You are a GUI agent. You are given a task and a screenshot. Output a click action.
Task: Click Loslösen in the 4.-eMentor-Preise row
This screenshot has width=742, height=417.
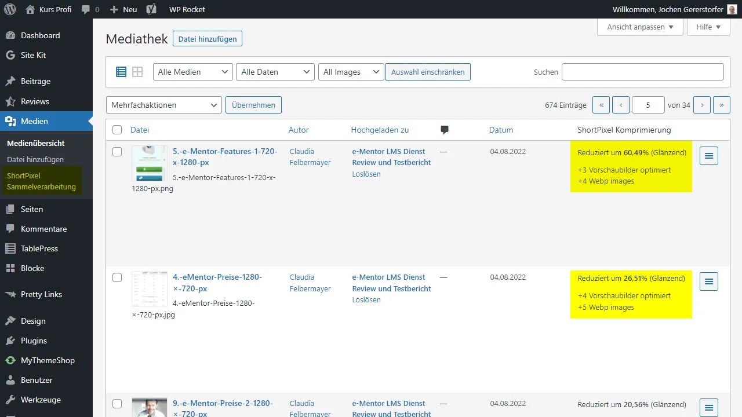click(366, 299)
